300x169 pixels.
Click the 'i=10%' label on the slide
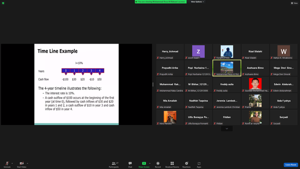click(79, 63)
